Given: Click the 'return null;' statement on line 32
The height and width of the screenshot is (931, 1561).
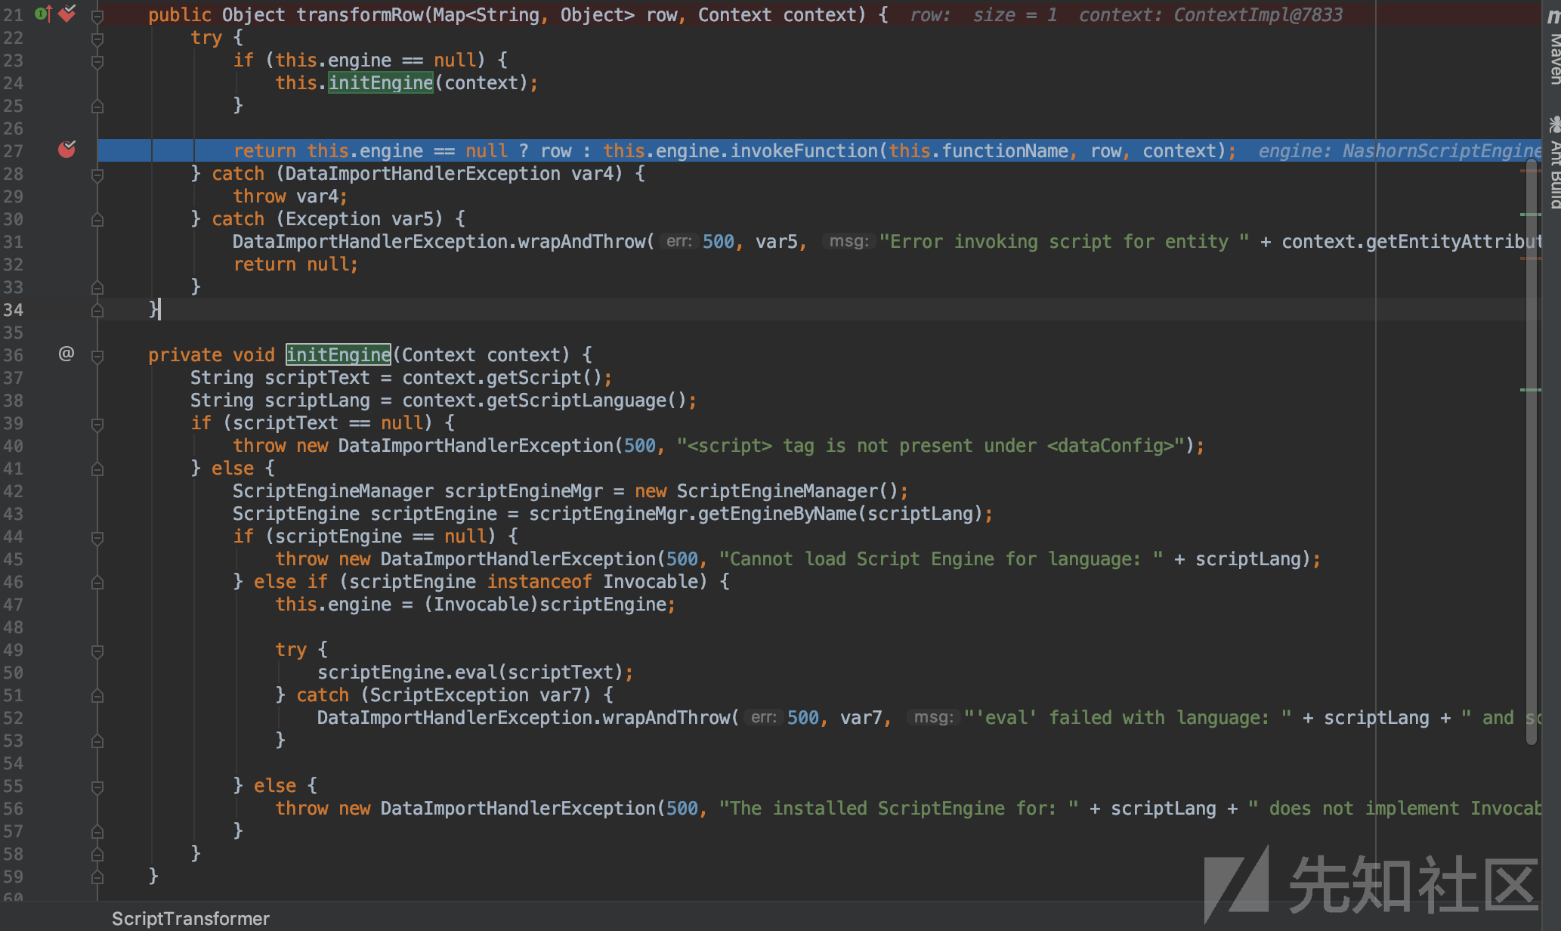Looking at the screenshot, I should coord(295,264).
